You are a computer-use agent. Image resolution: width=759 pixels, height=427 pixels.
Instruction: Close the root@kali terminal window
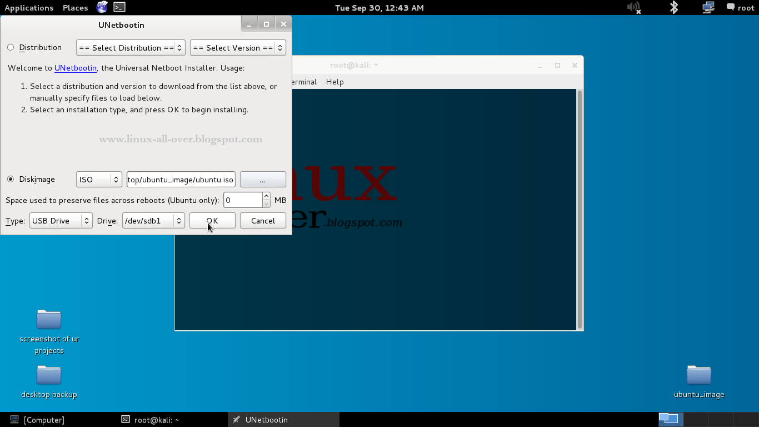[575, 65]
